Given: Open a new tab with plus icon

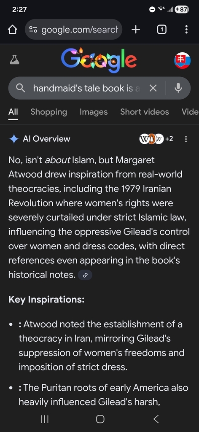Looking at the screenshot, I should pos(136,30).
